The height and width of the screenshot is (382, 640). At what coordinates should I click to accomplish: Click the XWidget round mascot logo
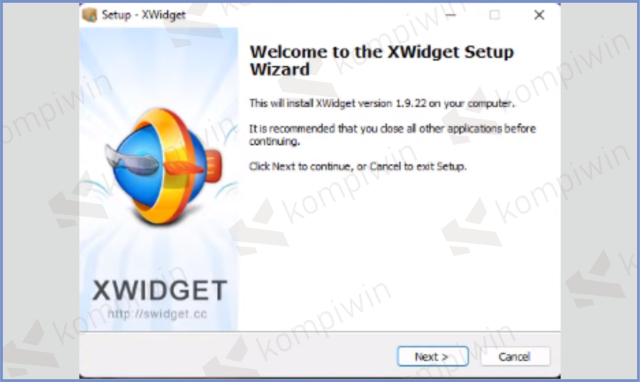[163, 166]
